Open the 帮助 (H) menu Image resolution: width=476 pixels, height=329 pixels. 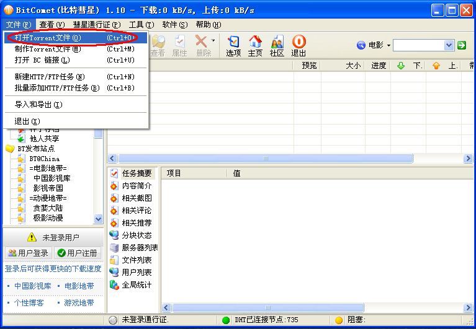tap(209, 25)
